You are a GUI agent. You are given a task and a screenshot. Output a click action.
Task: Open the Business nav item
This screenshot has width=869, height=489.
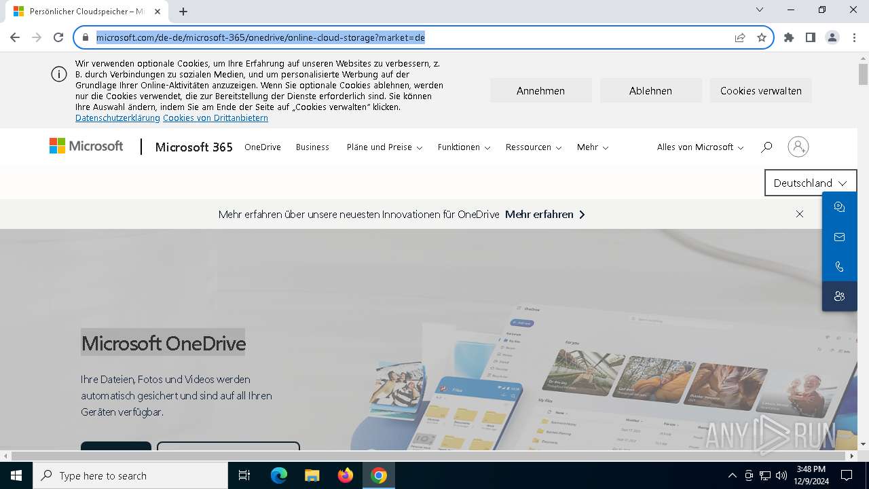click(312, 147)
